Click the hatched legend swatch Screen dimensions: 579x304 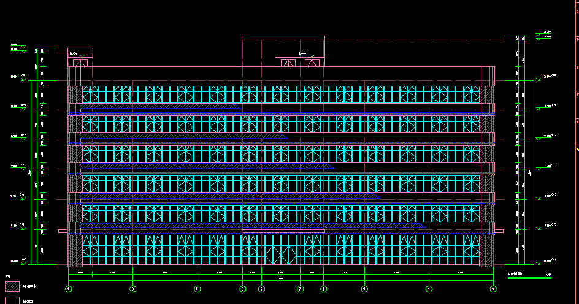pyautogui.click(x=12, y=286)
